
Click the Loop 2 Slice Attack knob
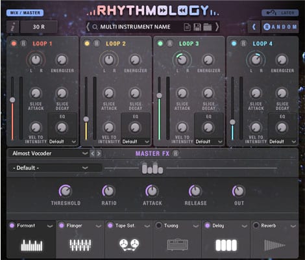pos(109,94)
